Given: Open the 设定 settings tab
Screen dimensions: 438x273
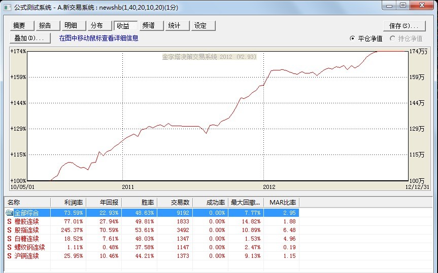Looking at the screenshot, I should pyautogui.click(x=203, y=26).
